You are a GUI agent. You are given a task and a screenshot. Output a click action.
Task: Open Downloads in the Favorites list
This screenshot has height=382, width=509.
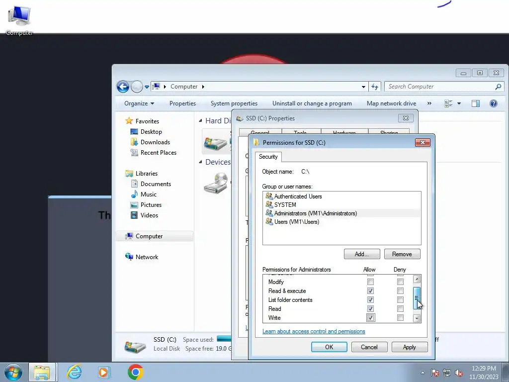[x=155, y=142]
